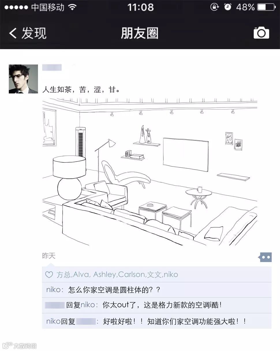Tap the 朋友圈 title
The height and width of the screenshot is (351, 280).
140,33
